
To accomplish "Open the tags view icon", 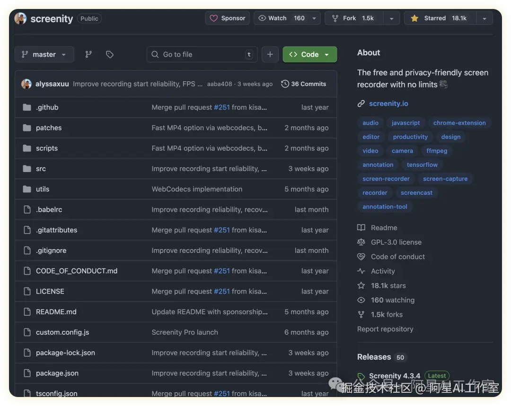I will click(x=109, y=54).
